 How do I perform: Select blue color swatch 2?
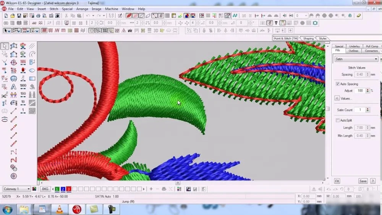(63, 189)
